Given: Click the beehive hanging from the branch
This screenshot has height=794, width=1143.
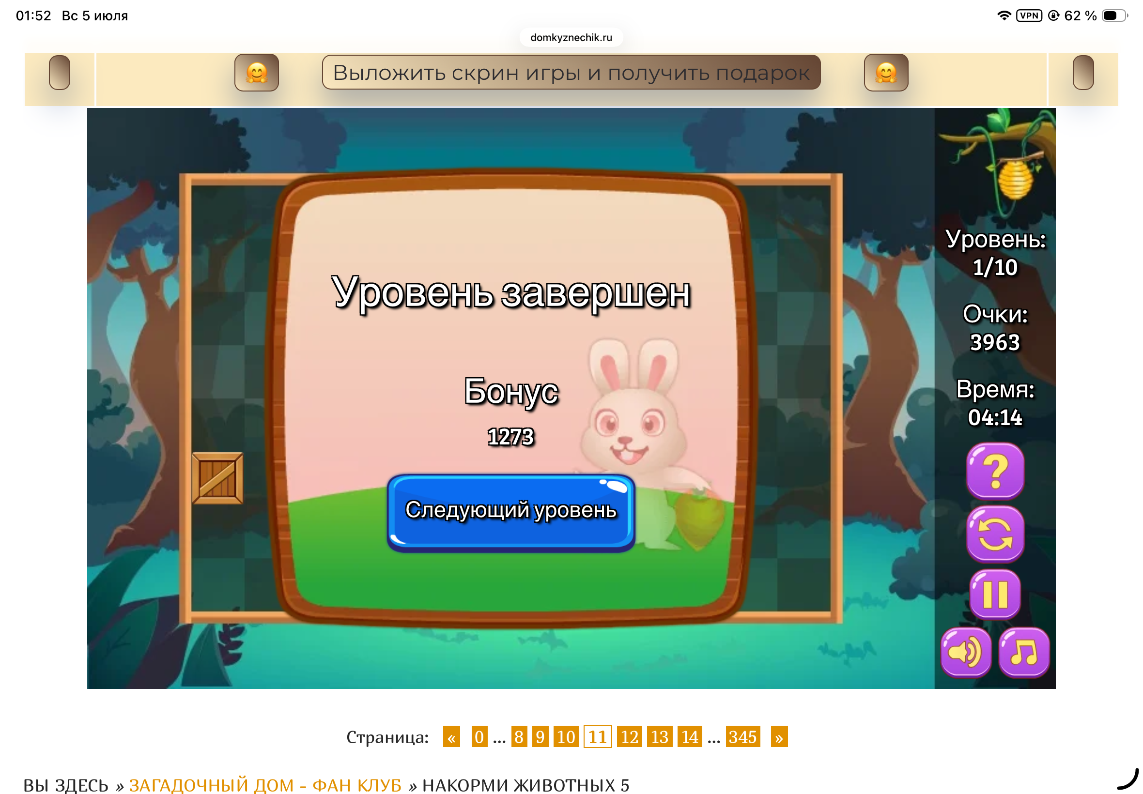Looking at the screenshot, I should (1015, 179).
